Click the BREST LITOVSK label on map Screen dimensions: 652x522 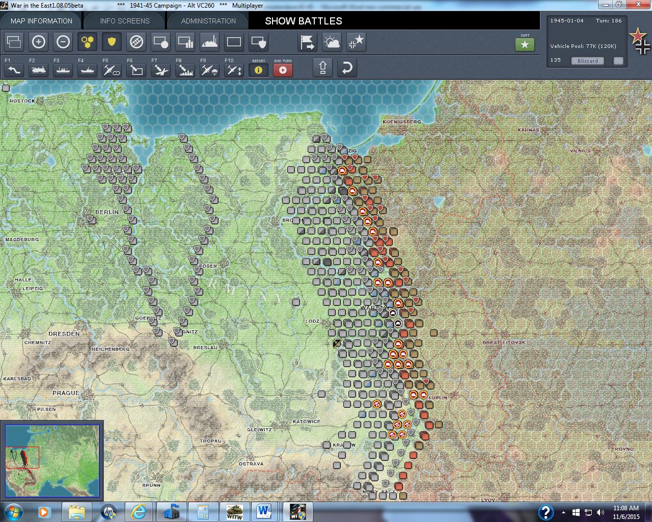(x=504, y=343)
